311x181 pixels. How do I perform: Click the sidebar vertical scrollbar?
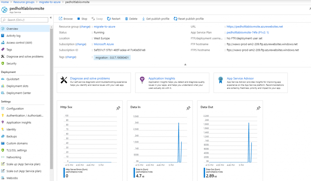pyautogui.click(x=52, y=99)
